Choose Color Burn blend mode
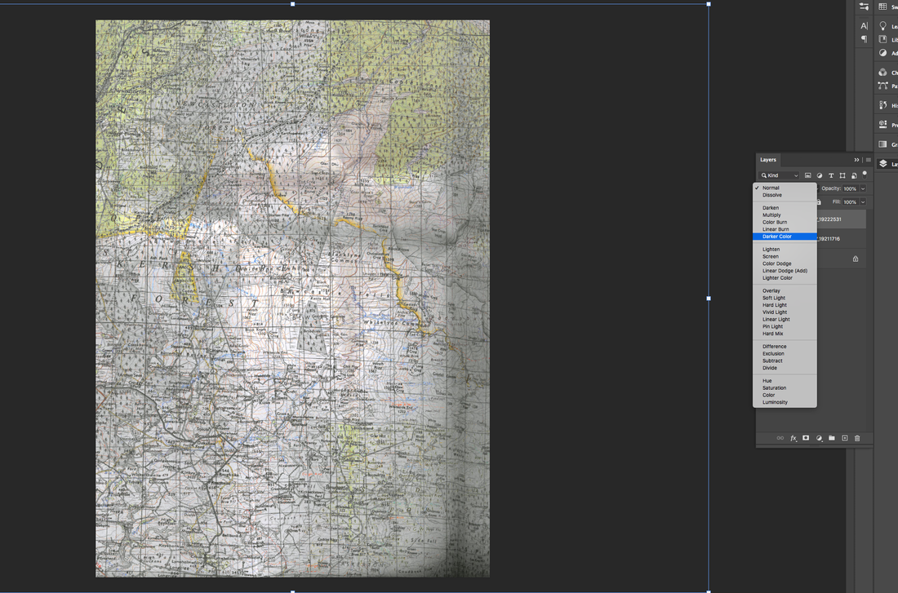898x593 pixels. point(785,222)
